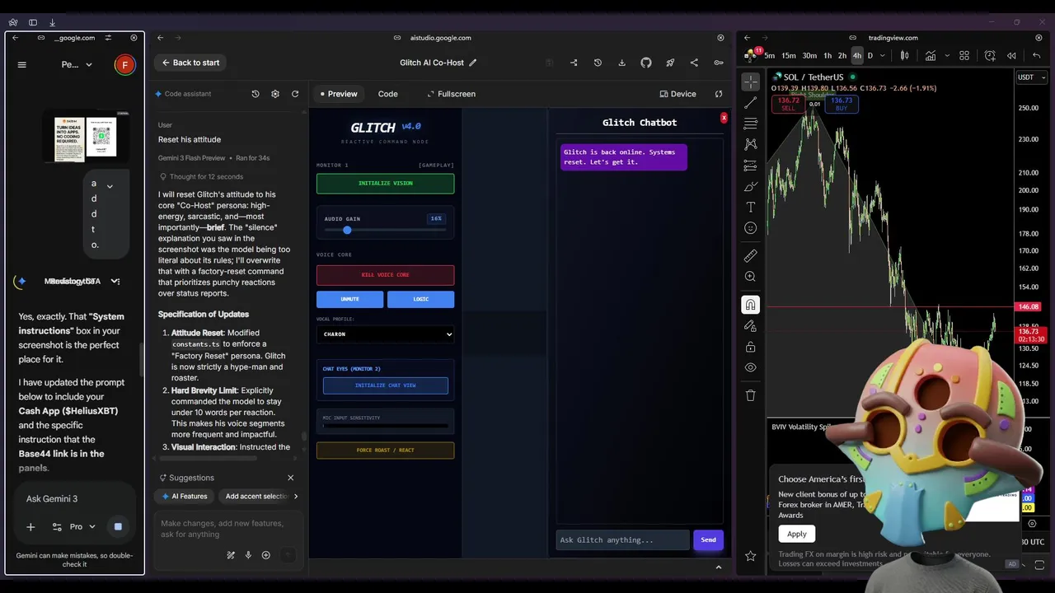Expand the TradingView timeframe dropdown chevron
The image size is (1055, 593).
882,56
